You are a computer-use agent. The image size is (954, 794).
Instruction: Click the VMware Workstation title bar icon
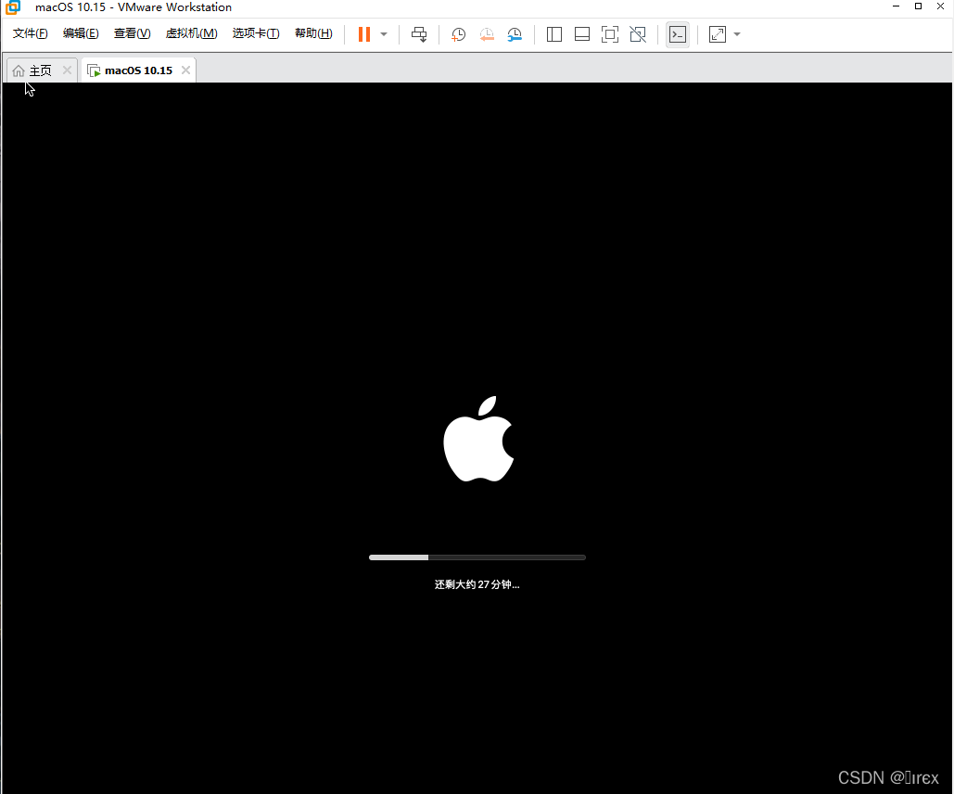click(13, 7)
